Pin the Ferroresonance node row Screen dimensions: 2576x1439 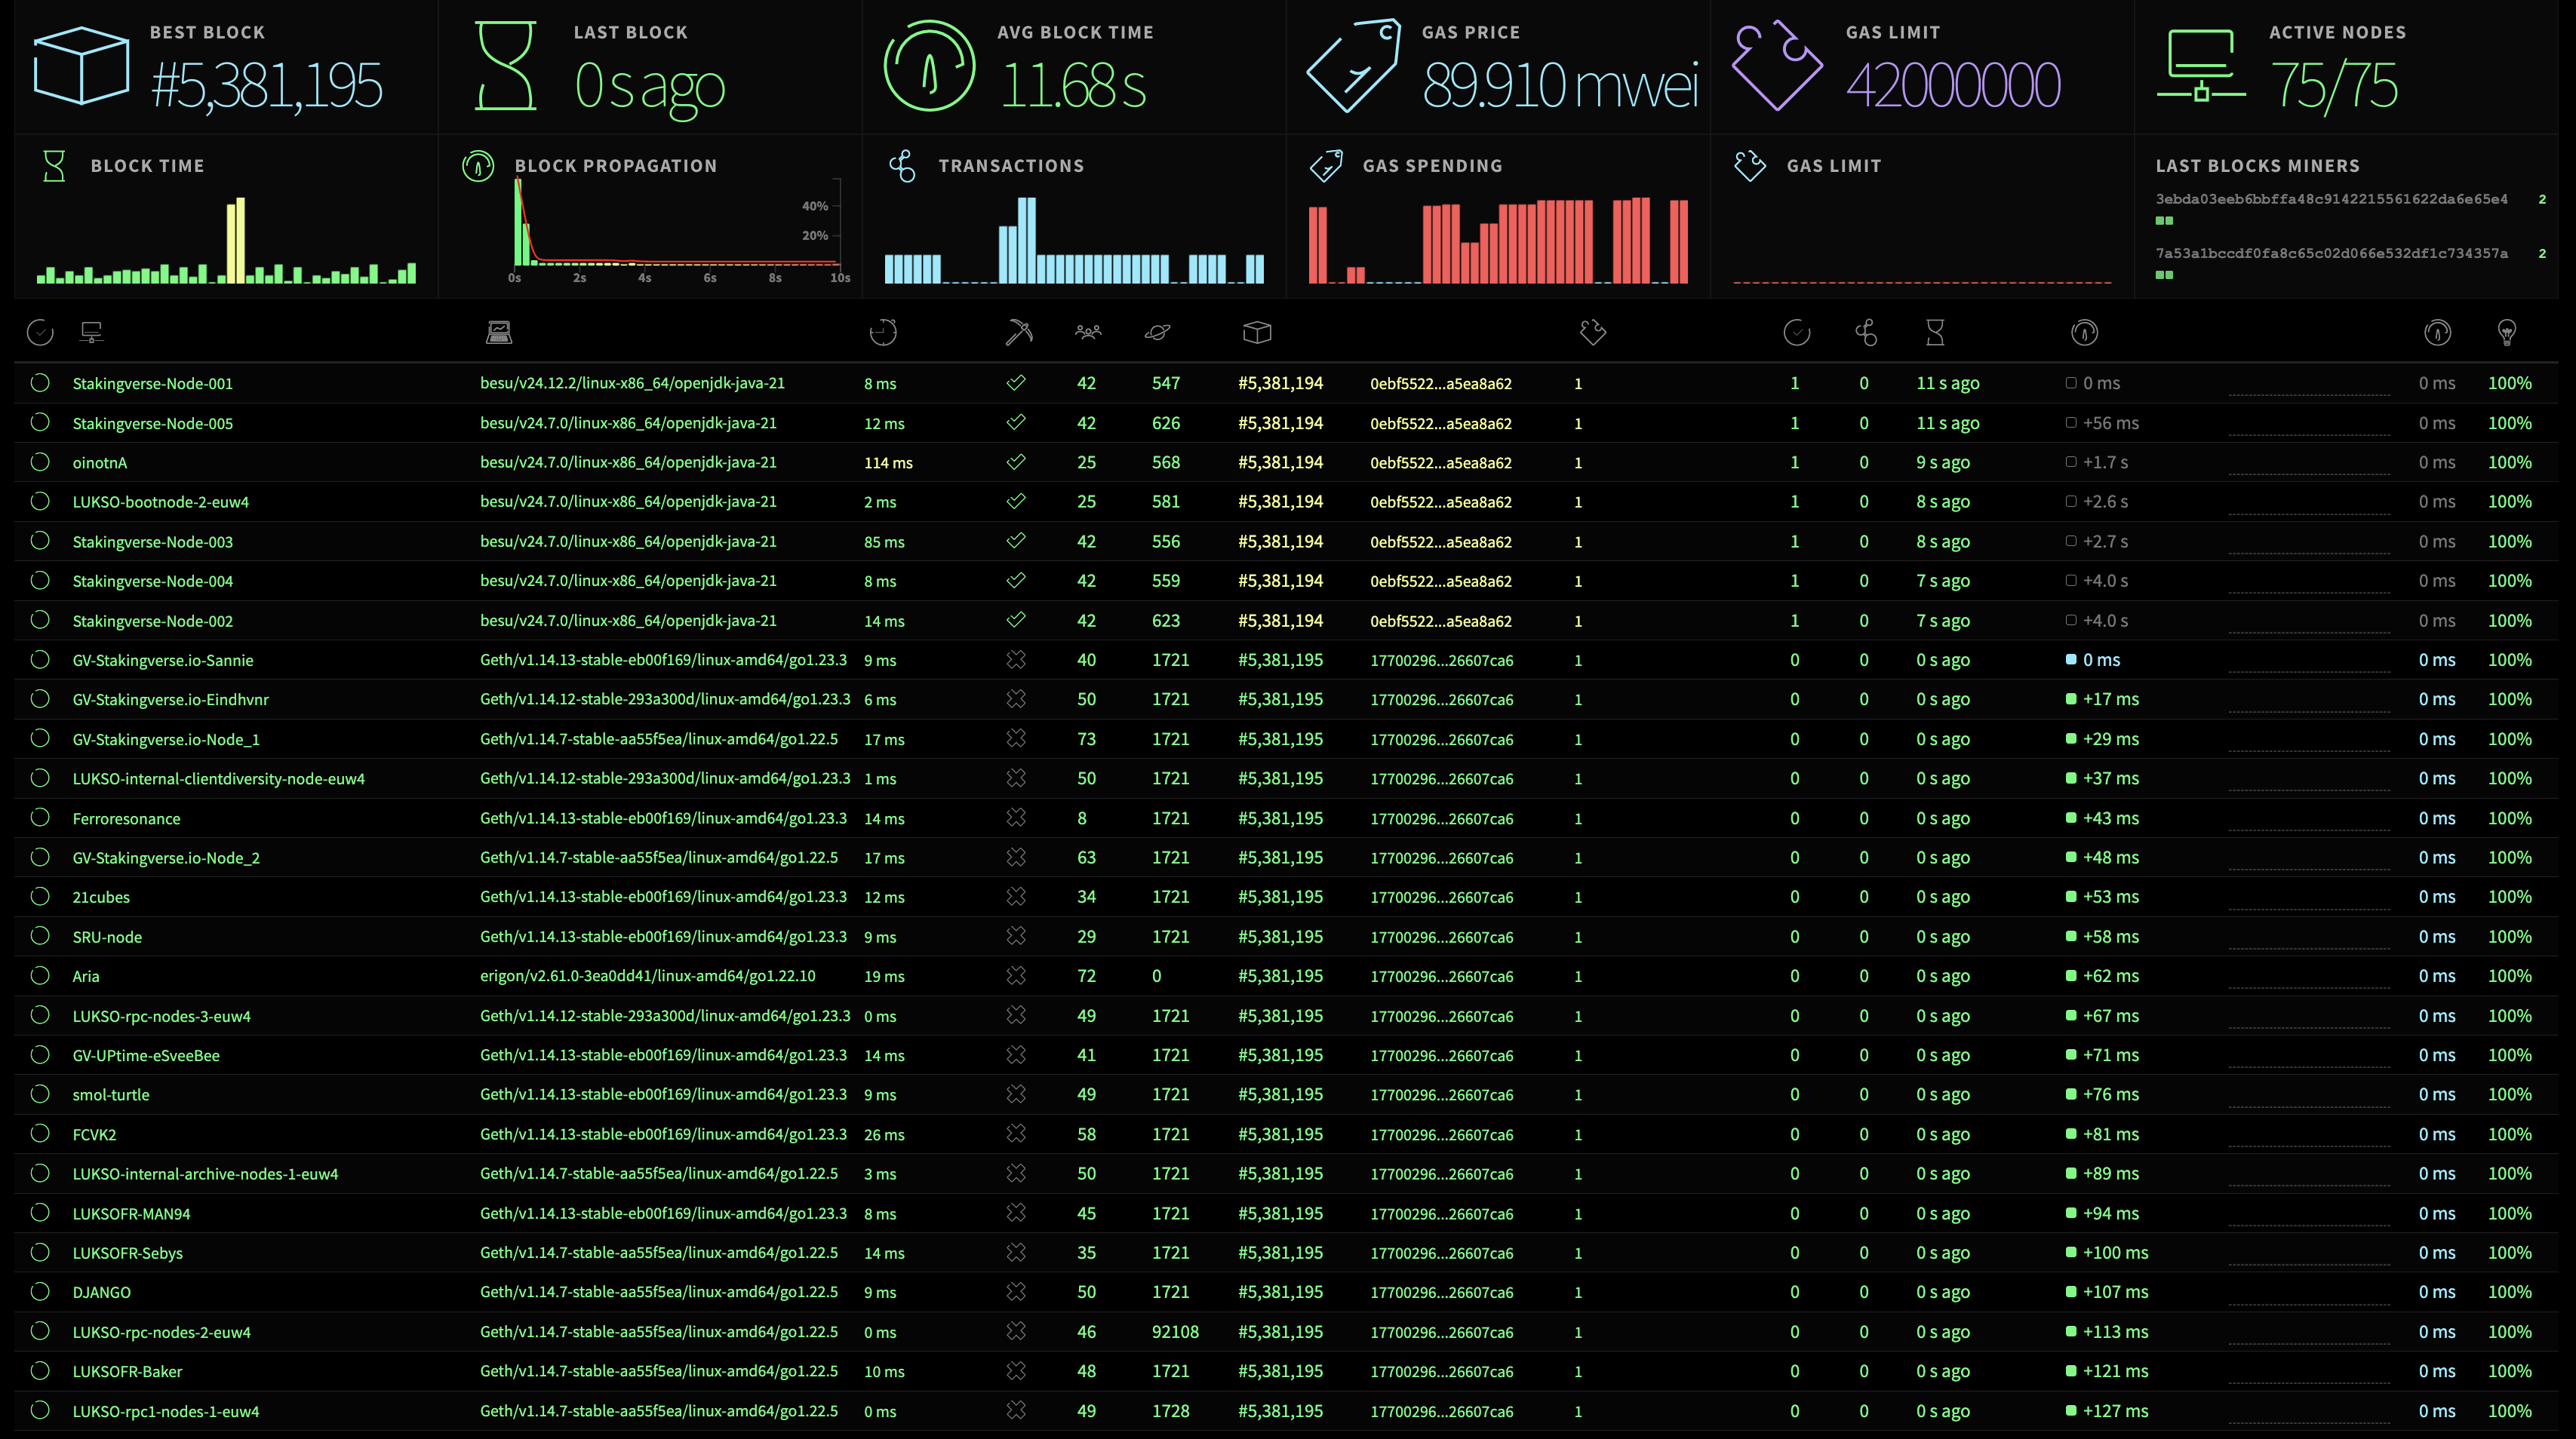[40, 818]
